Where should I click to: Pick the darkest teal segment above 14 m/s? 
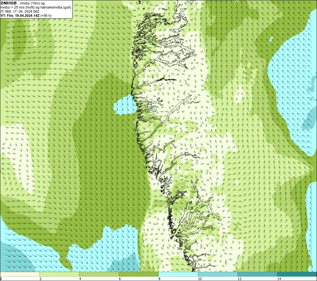tap(297, 274)
